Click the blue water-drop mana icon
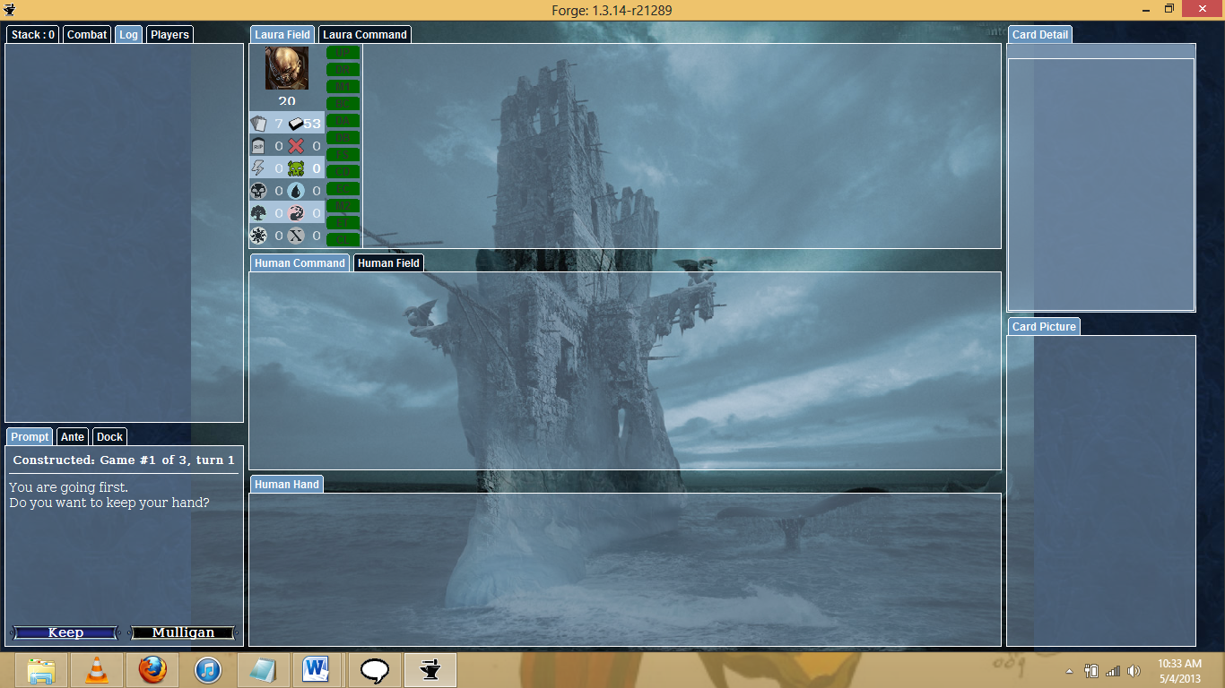Screen dimensions: 1225x688 click(297, 191)
